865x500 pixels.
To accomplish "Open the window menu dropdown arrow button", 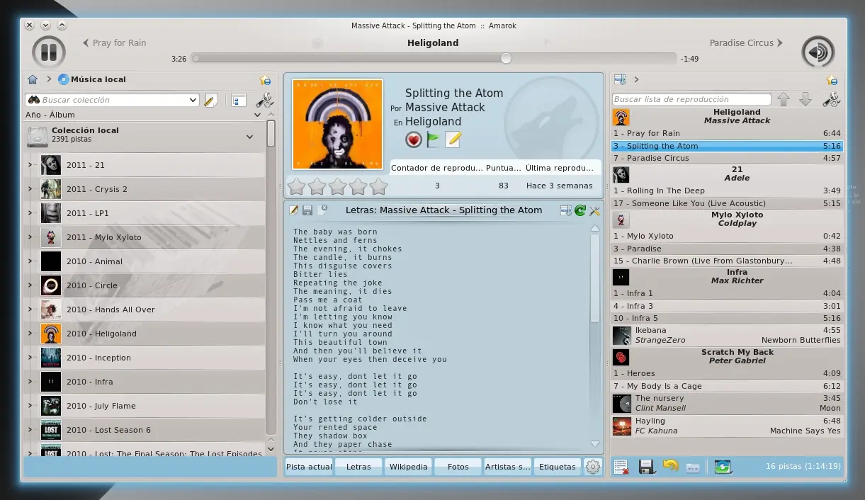I will point(45,25).
